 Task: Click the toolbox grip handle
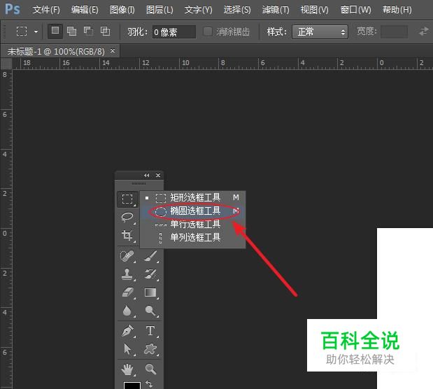(139, 183)
